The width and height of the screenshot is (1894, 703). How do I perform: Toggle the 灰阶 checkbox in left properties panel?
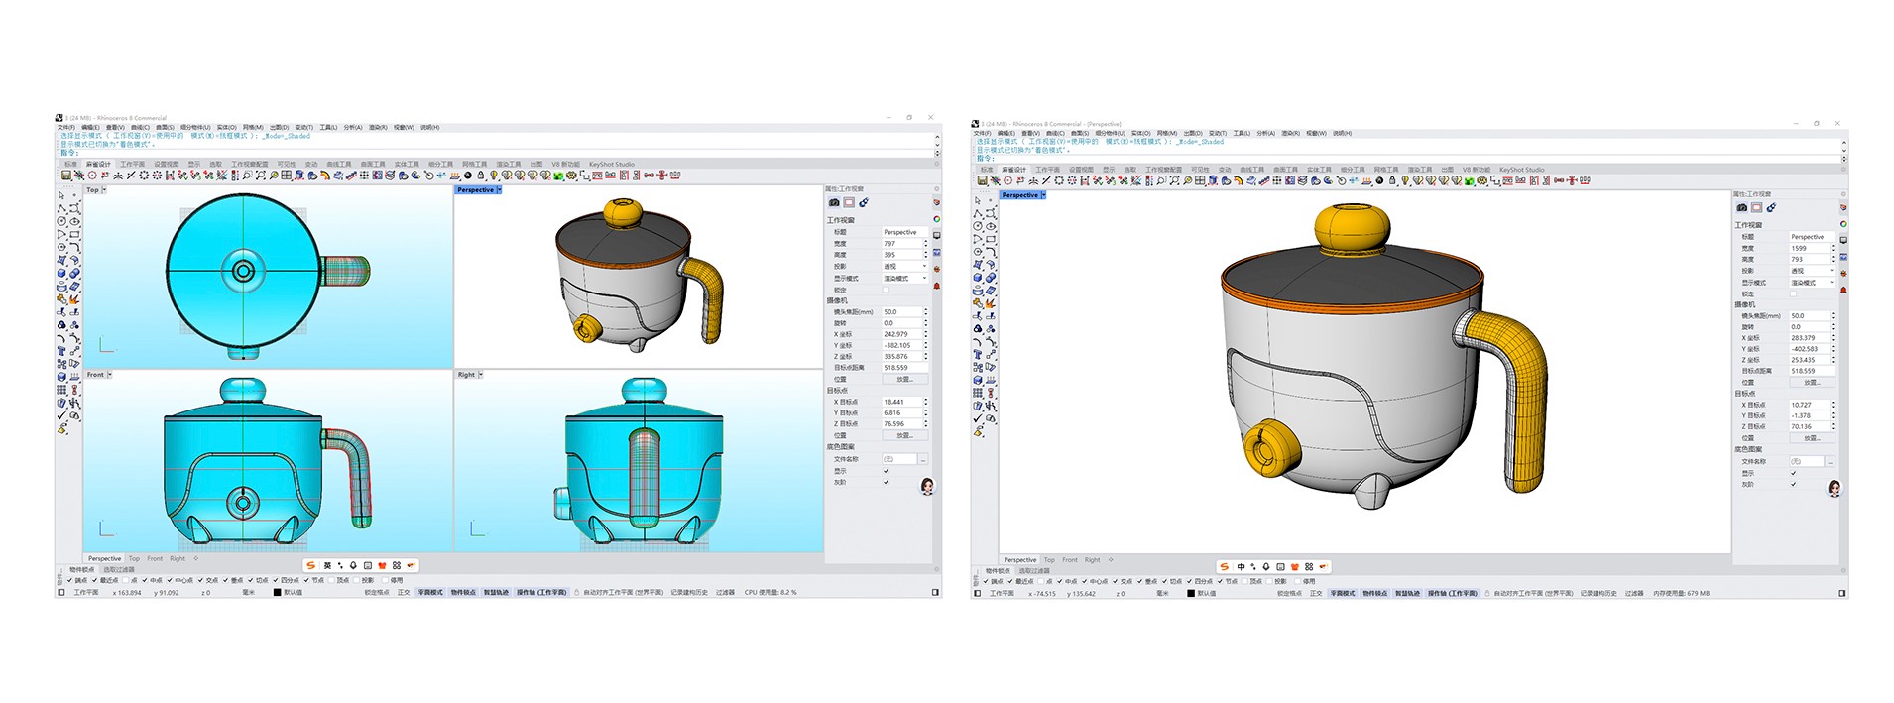(x=886, y=482)
